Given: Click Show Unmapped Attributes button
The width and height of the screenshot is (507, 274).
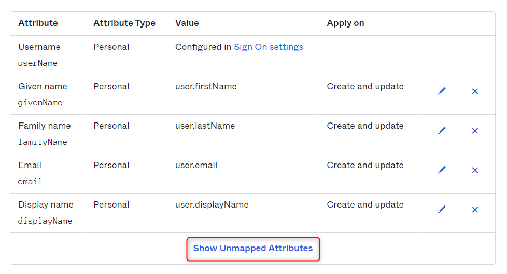Looking at the screenshot, I should coord(253,249).
